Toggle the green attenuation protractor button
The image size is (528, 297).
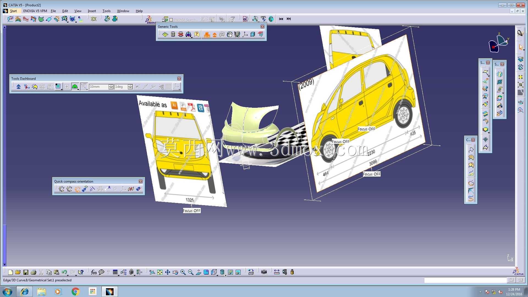pos(75,87)
